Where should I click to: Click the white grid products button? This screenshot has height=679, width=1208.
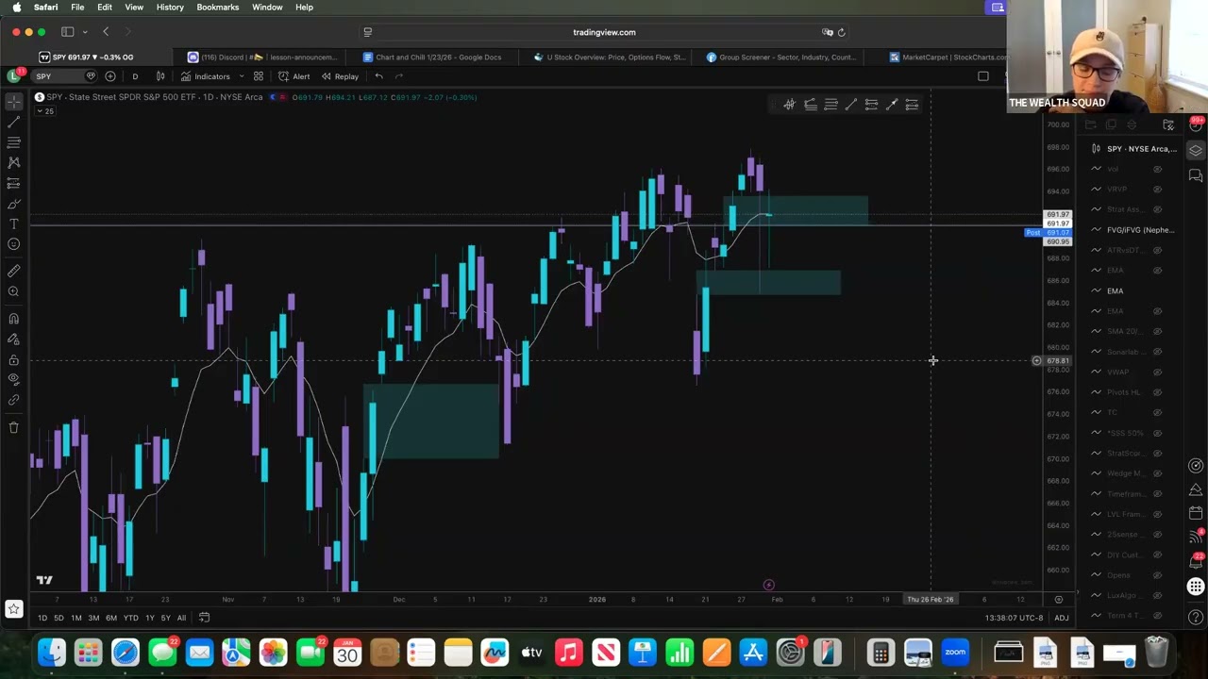point(1196,587)
